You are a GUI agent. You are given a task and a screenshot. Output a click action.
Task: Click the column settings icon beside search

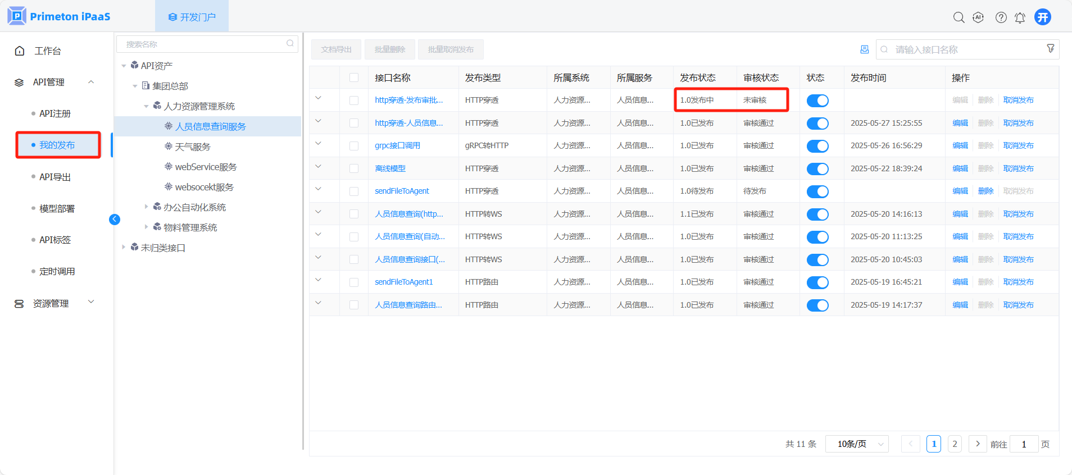pos(864,49)
